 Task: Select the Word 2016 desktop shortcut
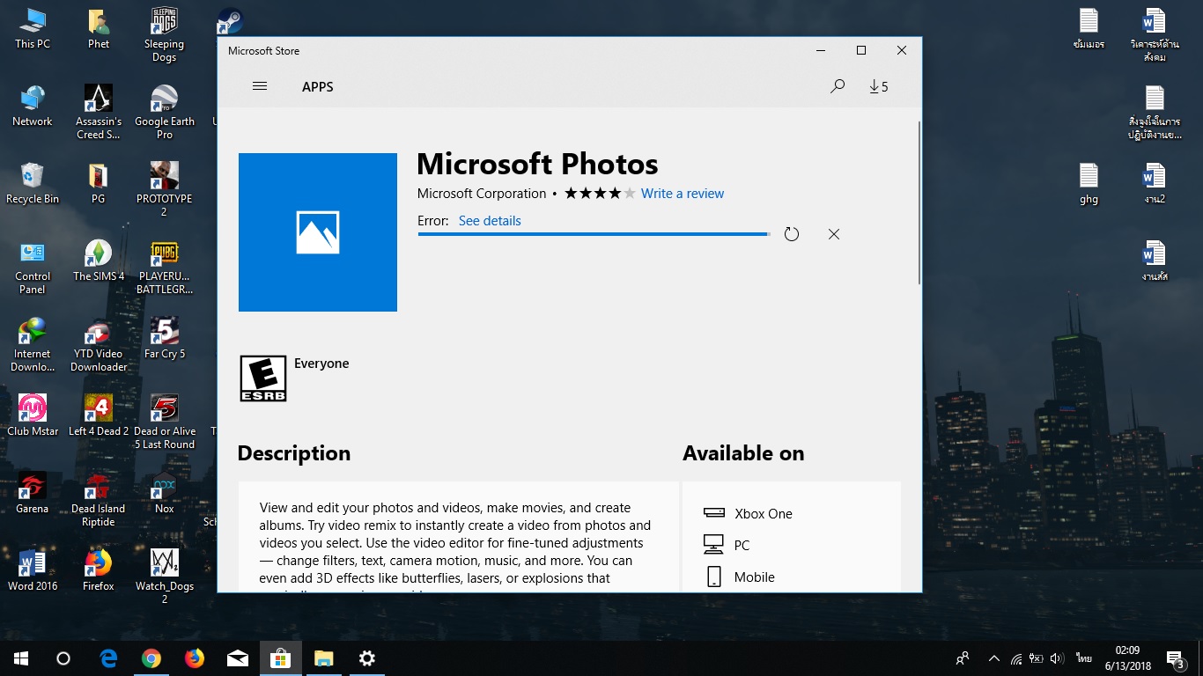coord(33,570)
